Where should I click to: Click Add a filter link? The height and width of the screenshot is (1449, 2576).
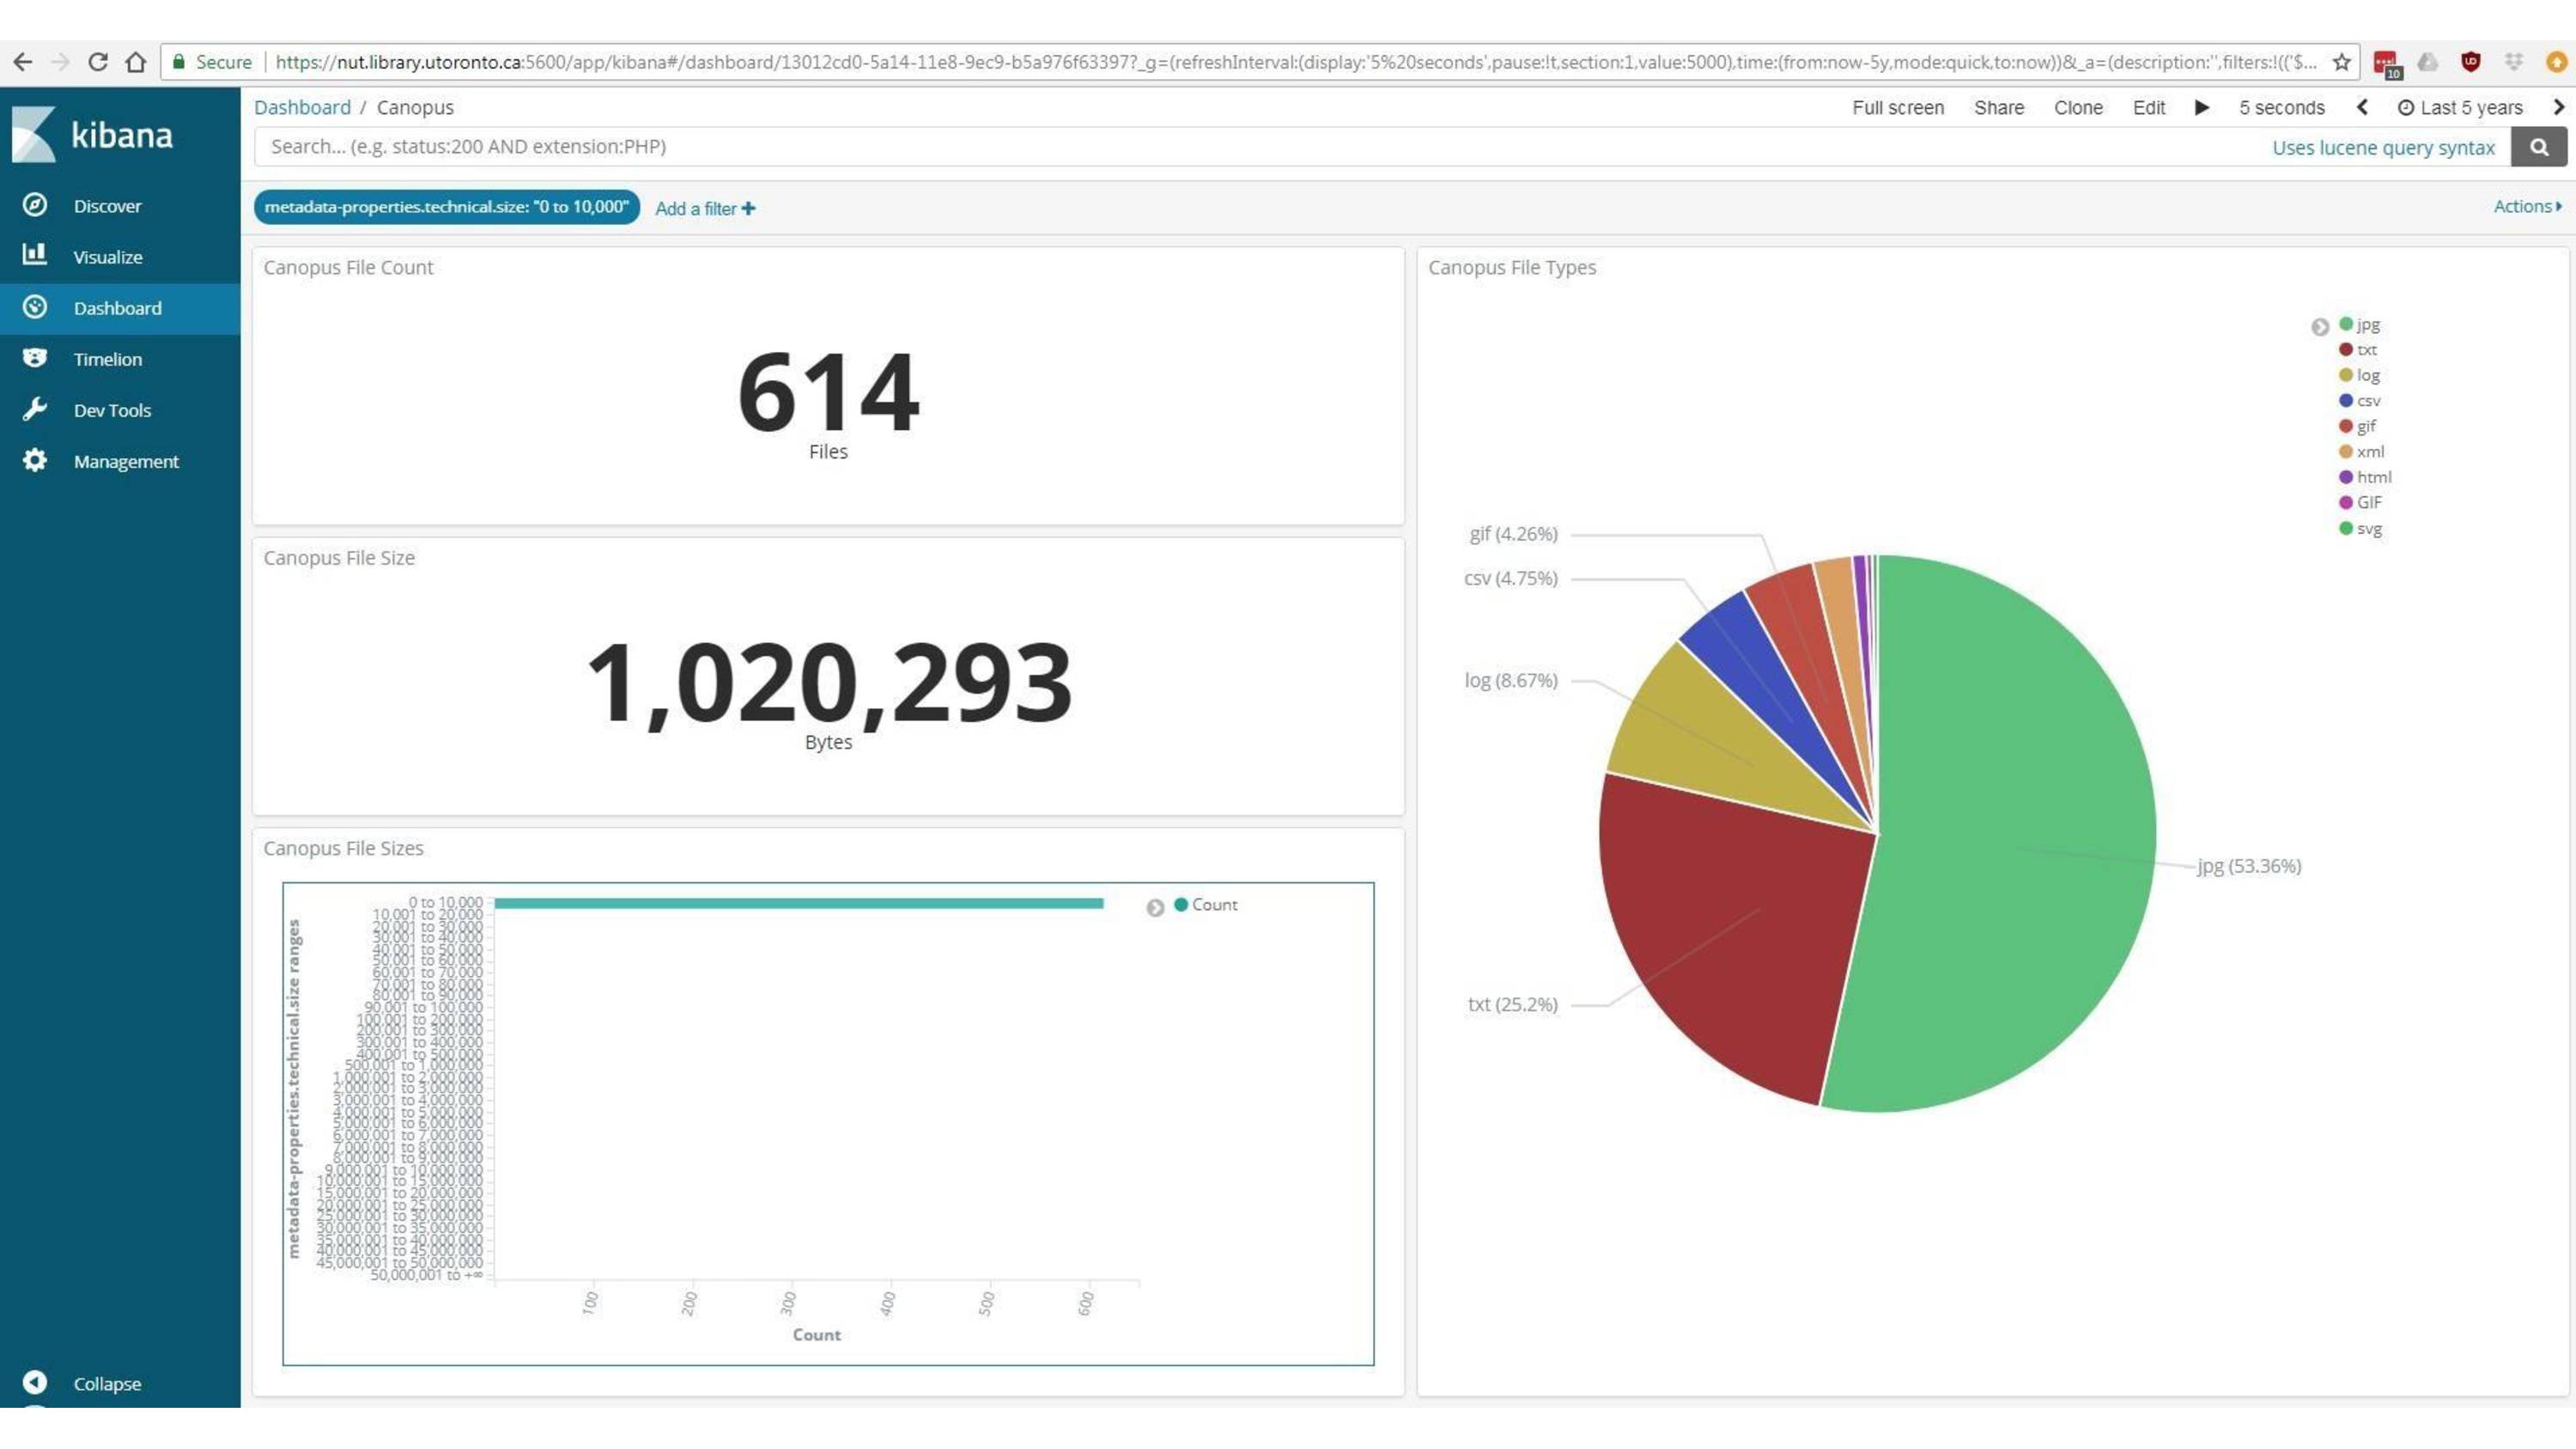(705, 208)
